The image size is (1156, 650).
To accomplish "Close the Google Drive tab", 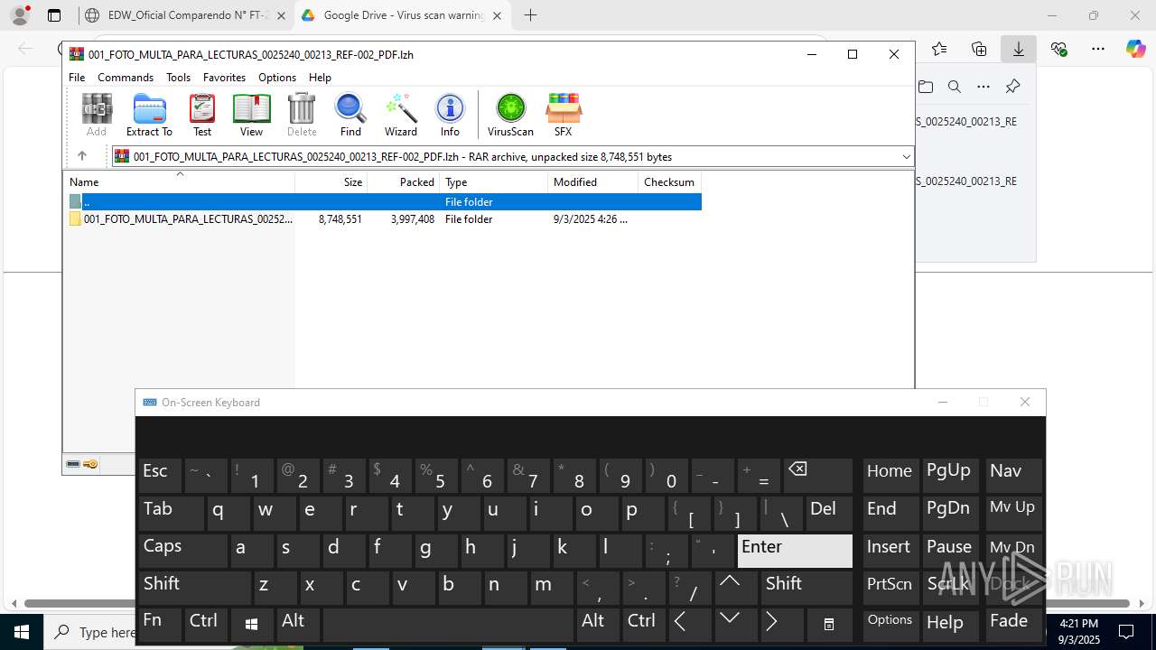I will pyautogui.click(x=497, y=15).
